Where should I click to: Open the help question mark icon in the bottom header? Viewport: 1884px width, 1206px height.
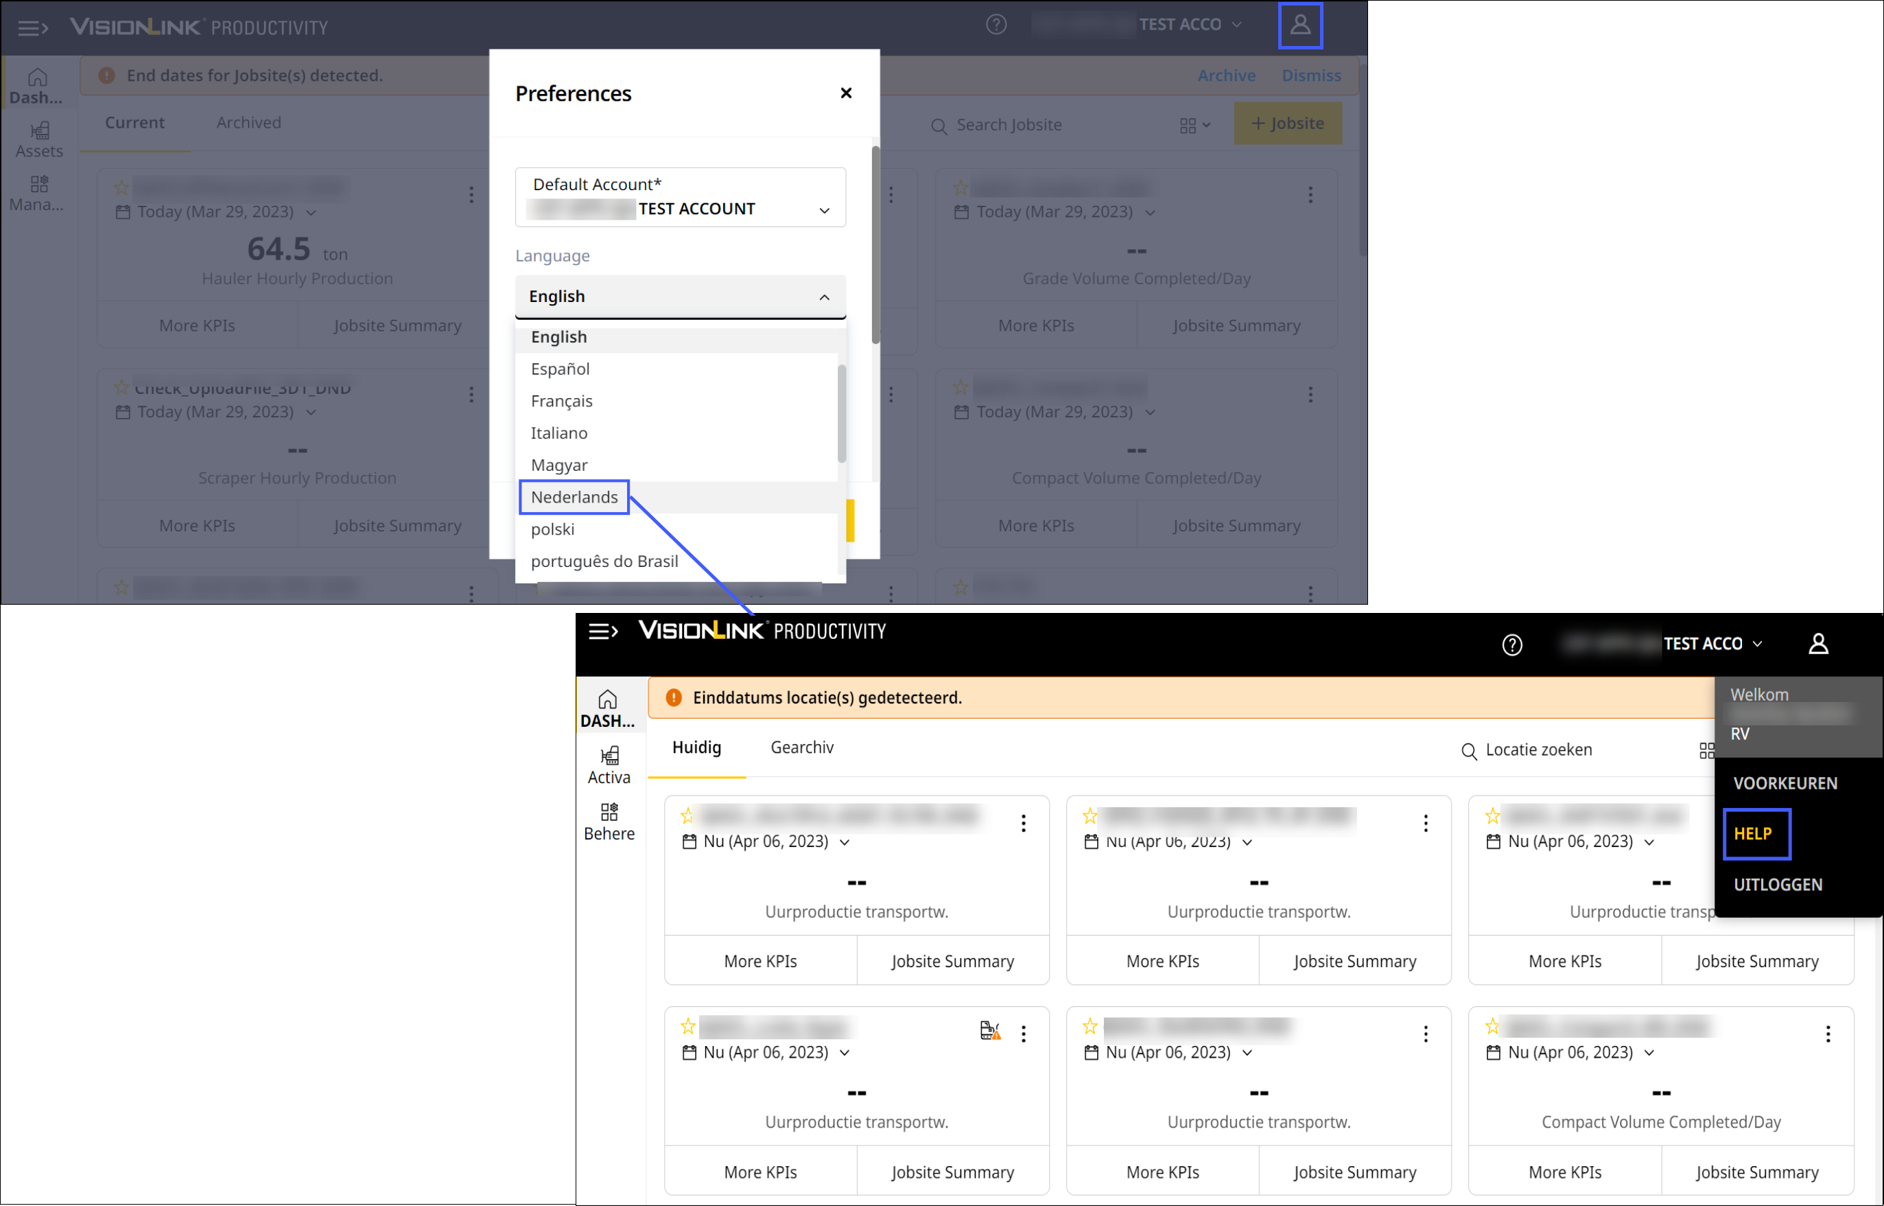coord(1511,645)
